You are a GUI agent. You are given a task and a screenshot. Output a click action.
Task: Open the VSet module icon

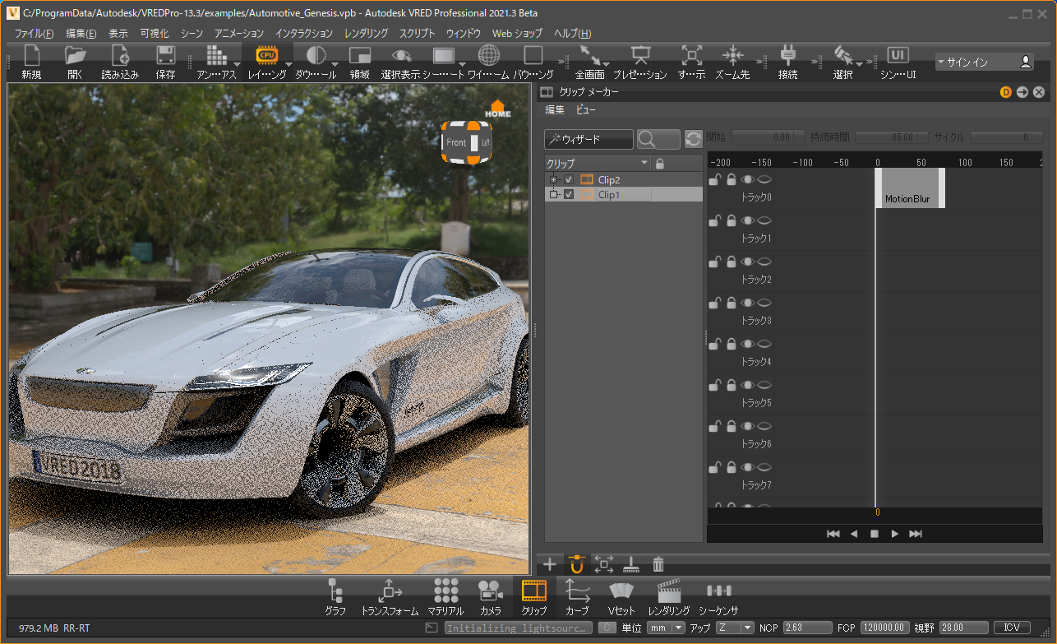pos(621,596)
